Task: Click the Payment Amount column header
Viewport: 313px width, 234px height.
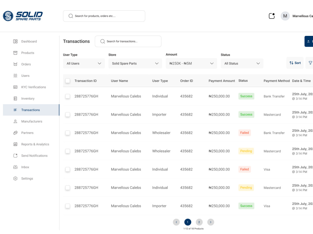Action: pos(222,81)
